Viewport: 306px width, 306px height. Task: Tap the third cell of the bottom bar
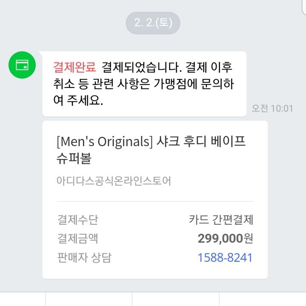coord(175,299)
